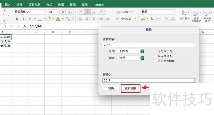Click the insert function fx icon
The image size is (214, 115).
(25, 26)
